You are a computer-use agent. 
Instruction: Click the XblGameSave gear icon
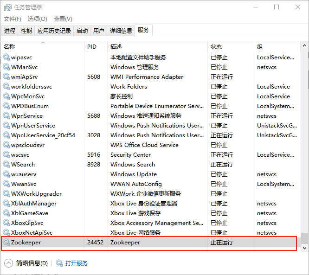(6, 213)
